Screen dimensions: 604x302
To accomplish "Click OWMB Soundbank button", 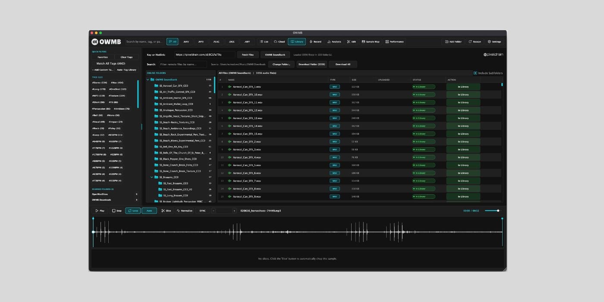I will [275, 55].
